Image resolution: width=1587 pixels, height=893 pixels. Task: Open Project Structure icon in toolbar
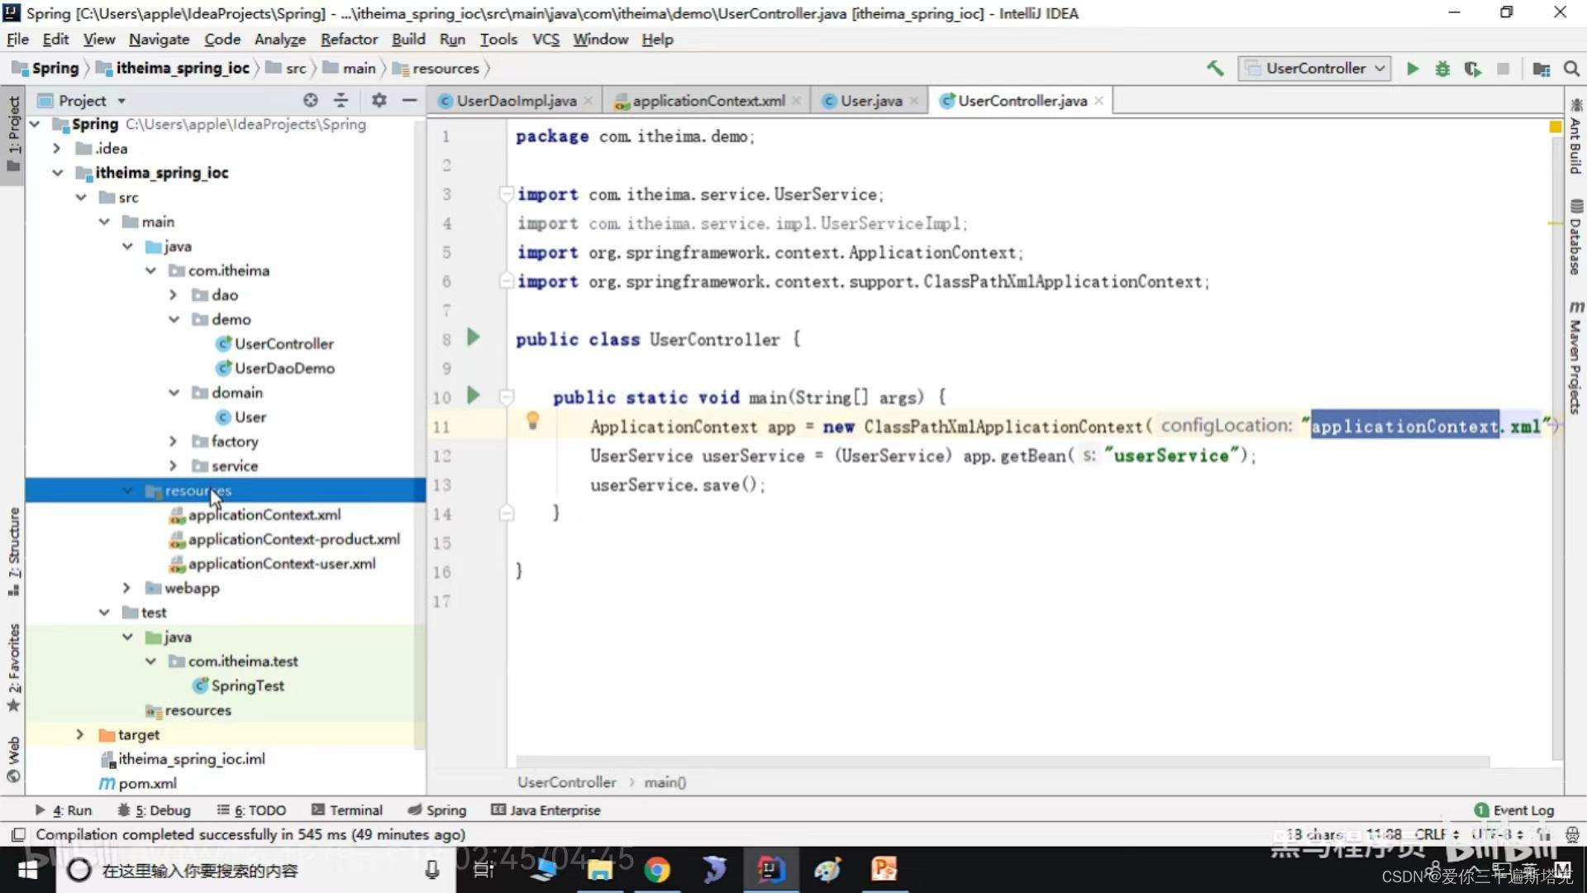1542,69
